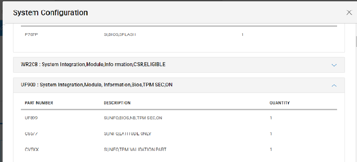Click the System Configuration dialog title
The image size is (357, 162).
coord(50,13)
